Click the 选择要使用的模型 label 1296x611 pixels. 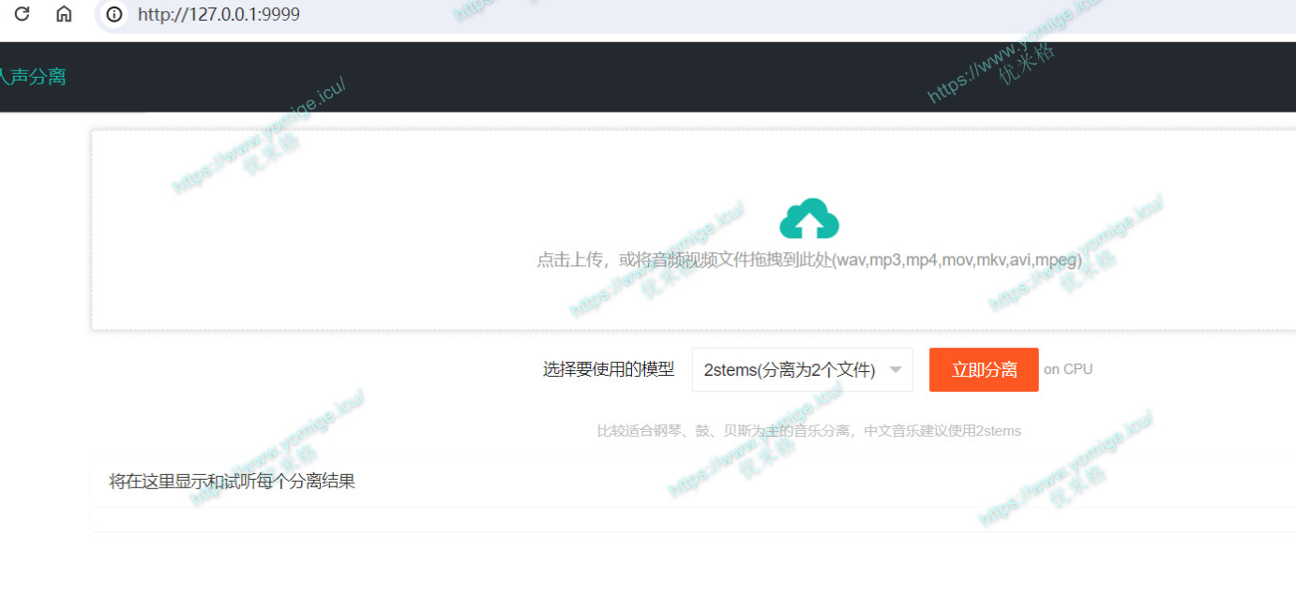(608, 369)
